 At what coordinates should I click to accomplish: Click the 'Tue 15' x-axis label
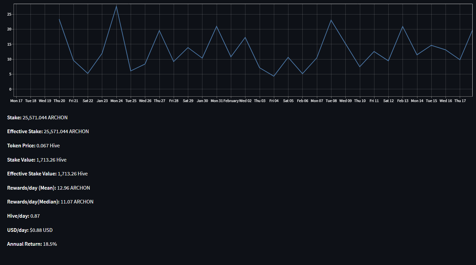[431, 101]
